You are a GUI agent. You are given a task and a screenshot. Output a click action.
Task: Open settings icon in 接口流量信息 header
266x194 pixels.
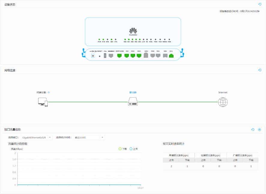click(260, 129)
